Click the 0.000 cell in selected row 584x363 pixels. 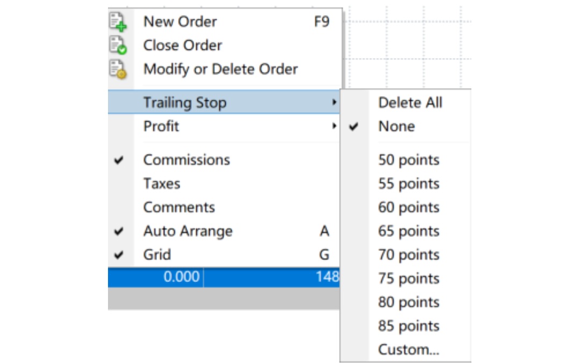pyautogui.click(x=182, y=277)
